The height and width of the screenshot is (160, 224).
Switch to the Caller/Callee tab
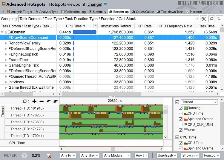click(x=143, y=12)
